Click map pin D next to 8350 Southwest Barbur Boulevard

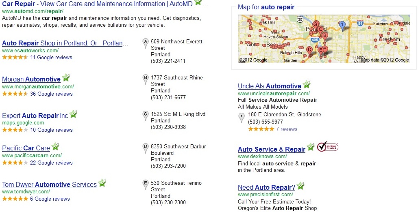pos(145,148)
